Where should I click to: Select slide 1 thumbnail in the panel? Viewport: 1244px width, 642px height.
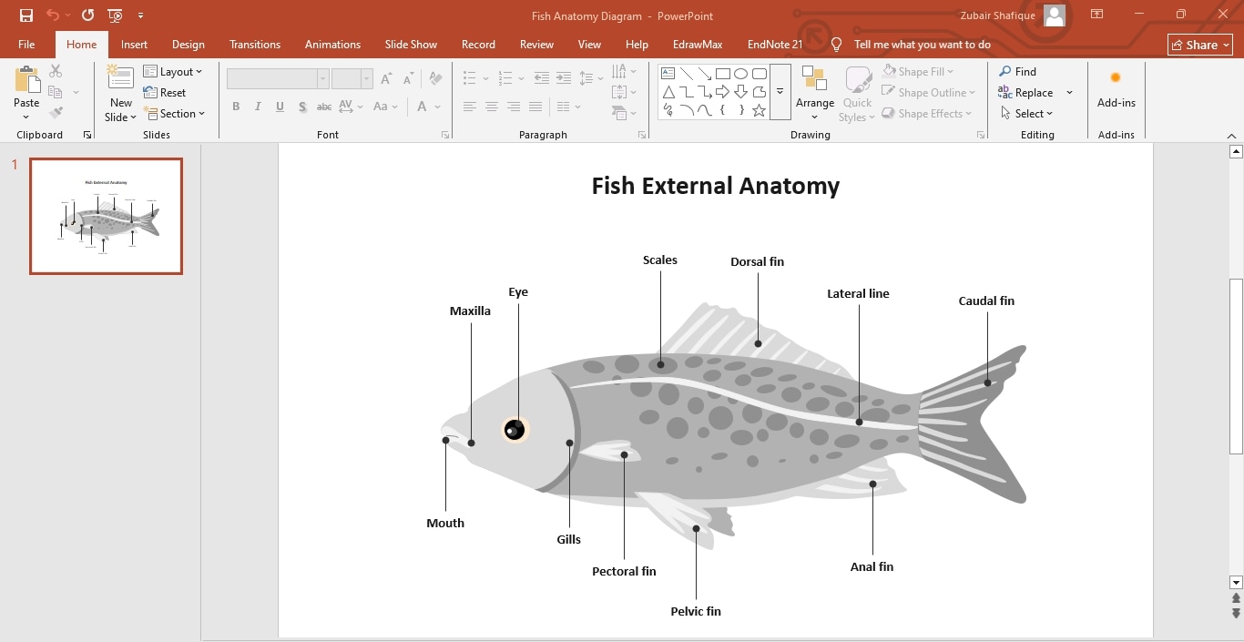click(106, 216)
